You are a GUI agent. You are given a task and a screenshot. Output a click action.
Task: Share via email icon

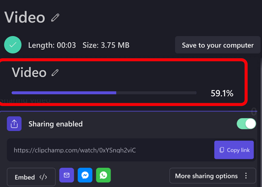[x=67, y=175]
